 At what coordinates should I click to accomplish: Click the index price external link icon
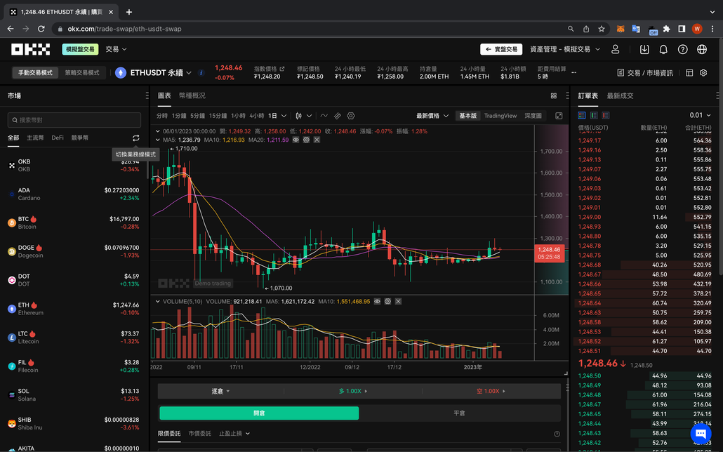point(282,69)
